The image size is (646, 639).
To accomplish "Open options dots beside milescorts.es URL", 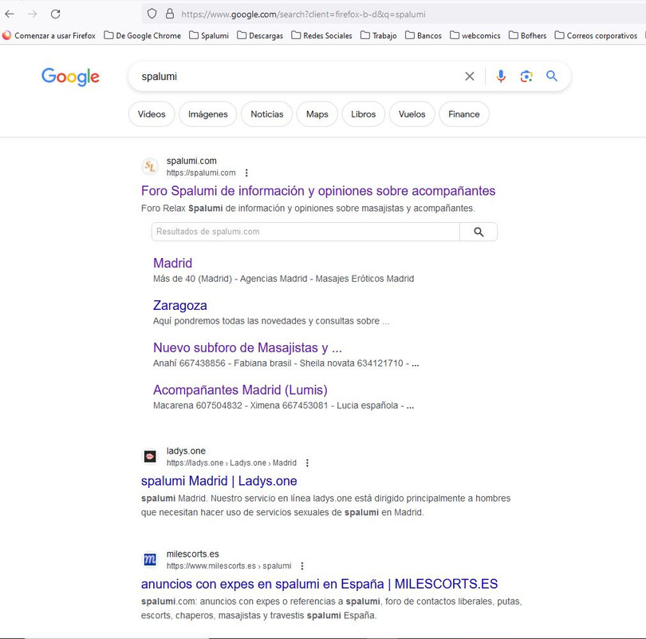I will tap(302, 566).
